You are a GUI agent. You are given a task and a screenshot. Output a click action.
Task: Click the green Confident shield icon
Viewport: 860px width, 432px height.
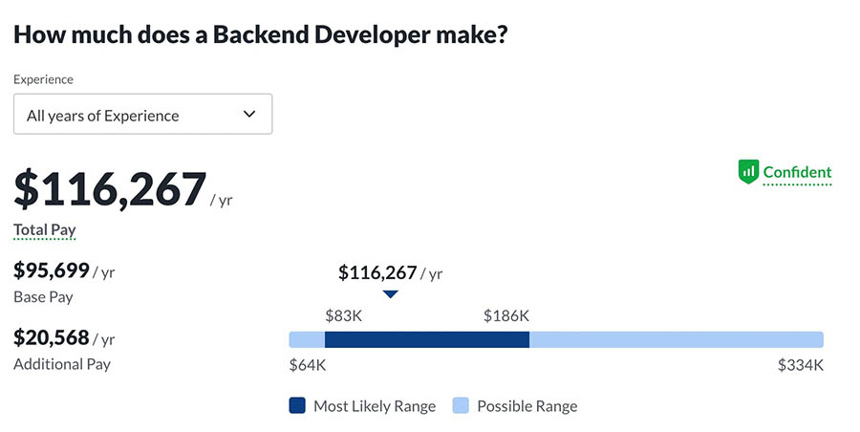tap(748, 172)
